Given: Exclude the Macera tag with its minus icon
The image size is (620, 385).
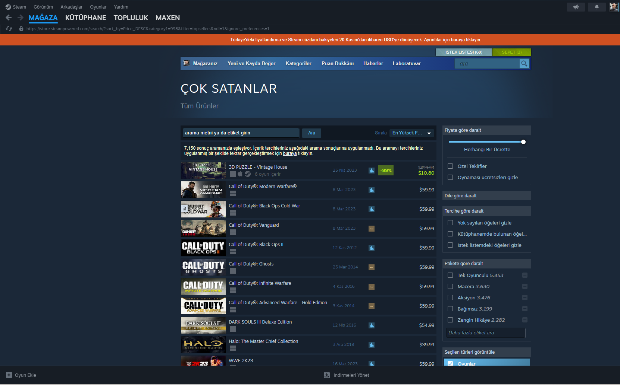Looking at the screenshot, I should click(x=525, y=286).
